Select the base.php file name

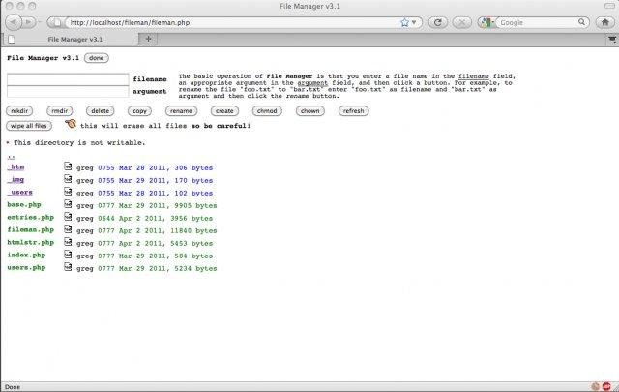[24, 204]
